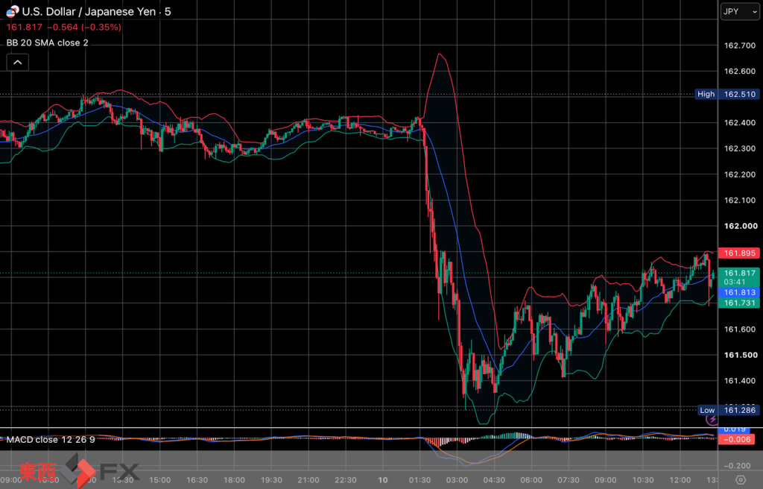The width and height of the screenshot is (763, 489).
Task: Click the High 162.510 price label
Action: pos(727,95)
